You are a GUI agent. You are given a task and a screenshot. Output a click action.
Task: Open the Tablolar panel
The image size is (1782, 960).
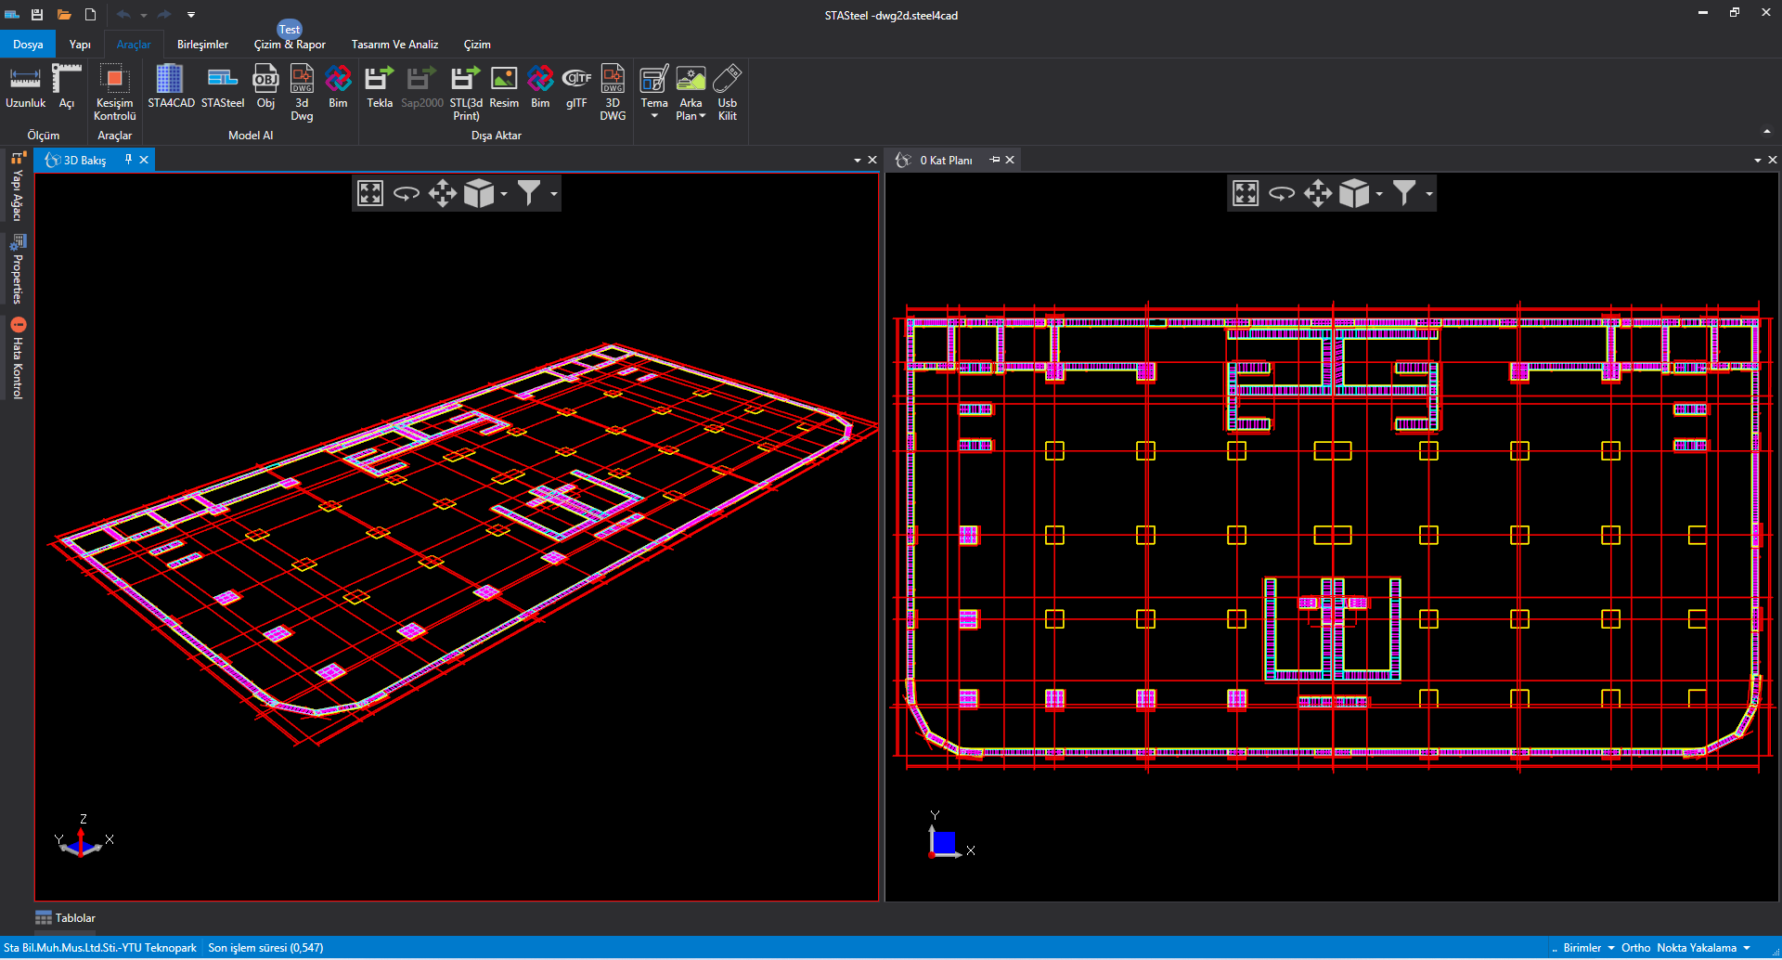pyautogui.click(x=66, y=918)
